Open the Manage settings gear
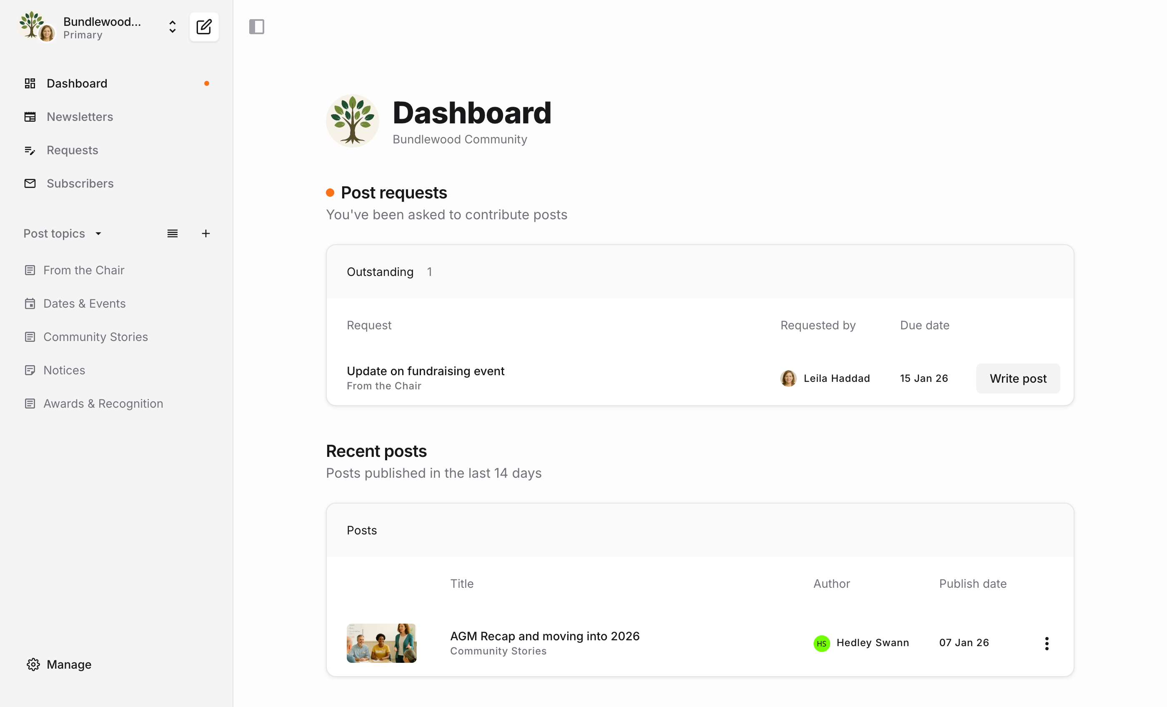This screenshot has height=707, width=1167. [33, 664]
